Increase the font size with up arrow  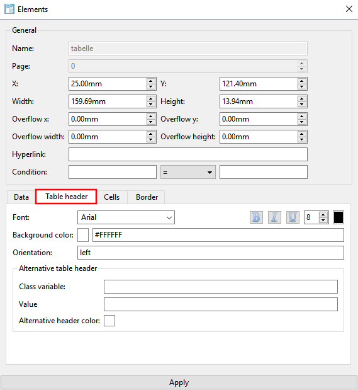pos(323,215)
